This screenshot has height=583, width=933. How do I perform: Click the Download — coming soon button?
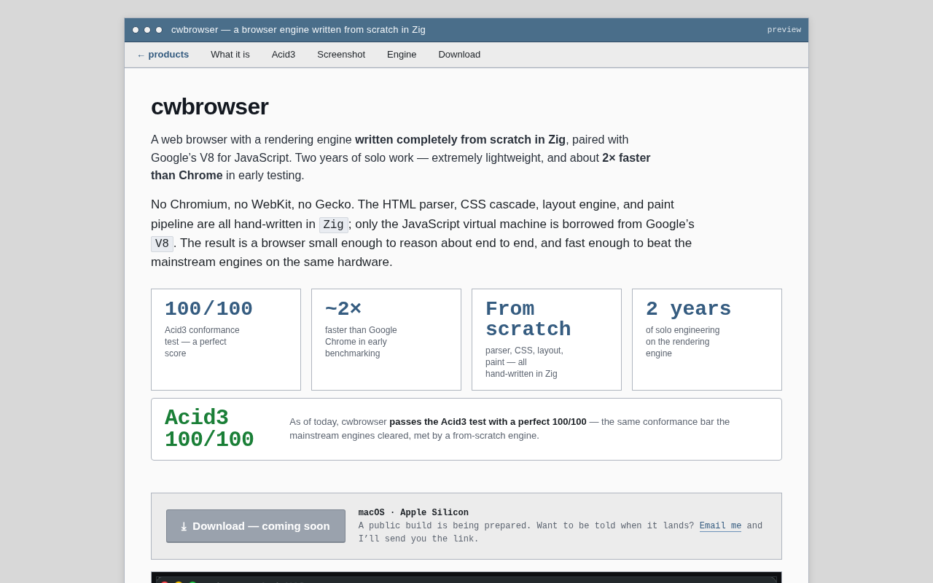256,526
